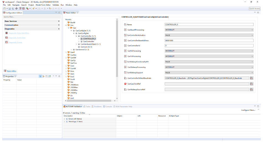Switch to the Problems tab
The image size is (263, 142).
pos(97,107)
